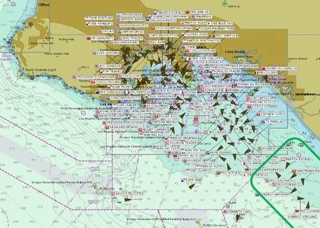Click the MAERSK ENSENADA label

(x=183, y=138)
